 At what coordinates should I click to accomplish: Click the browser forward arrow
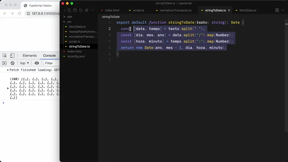[12, 13]
